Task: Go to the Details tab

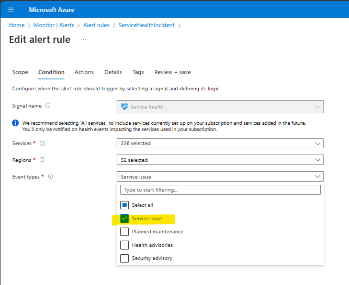Action: [x=113, y=72]
